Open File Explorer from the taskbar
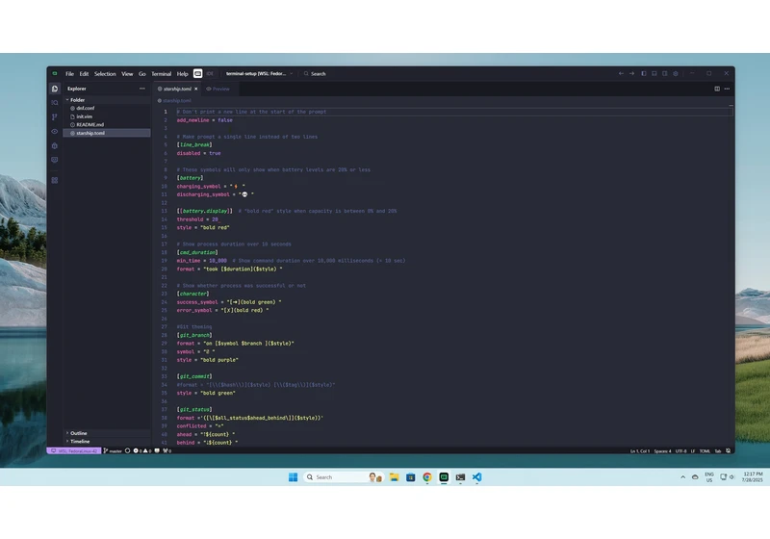This screenshot has width=770, height=539. [394, 477]
